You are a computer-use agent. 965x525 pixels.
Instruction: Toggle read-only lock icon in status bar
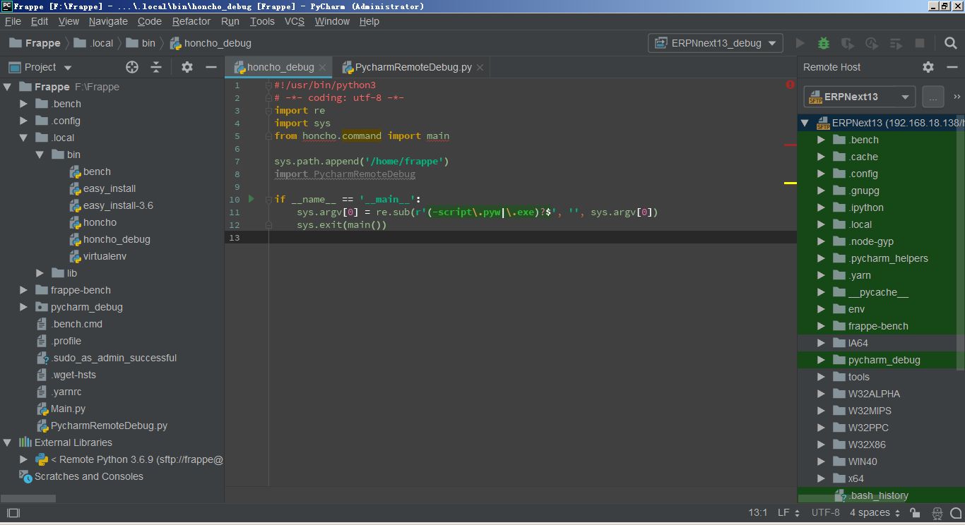tap(916, 513)
